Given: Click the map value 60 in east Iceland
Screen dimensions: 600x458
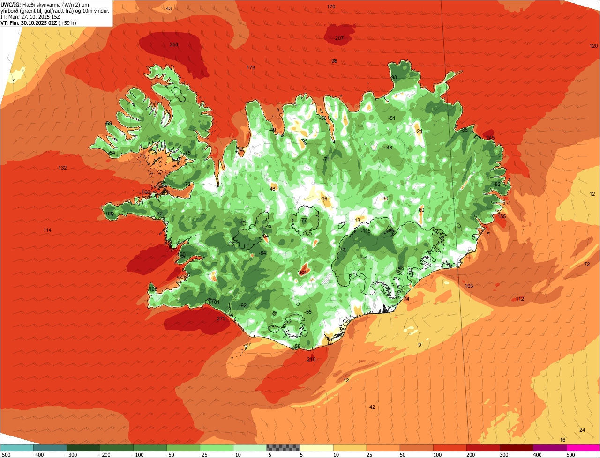Looking at the screenshot, I should point(421,210).
